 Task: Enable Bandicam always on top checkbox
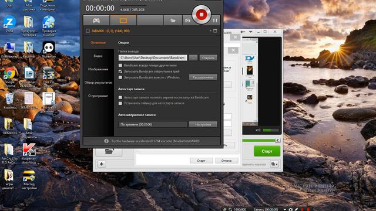tap(120, 65)
